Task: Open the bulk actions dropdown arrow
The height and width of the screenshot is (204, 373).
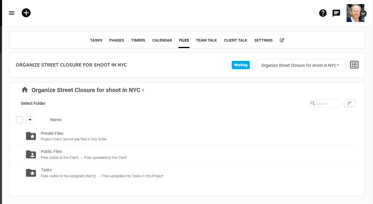Action: [30, 120]
